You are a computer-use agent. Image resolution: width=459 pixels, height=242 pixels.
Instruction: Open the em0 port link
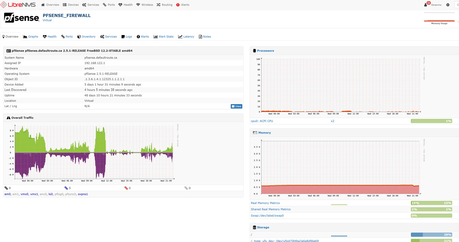tap(8, 194)
